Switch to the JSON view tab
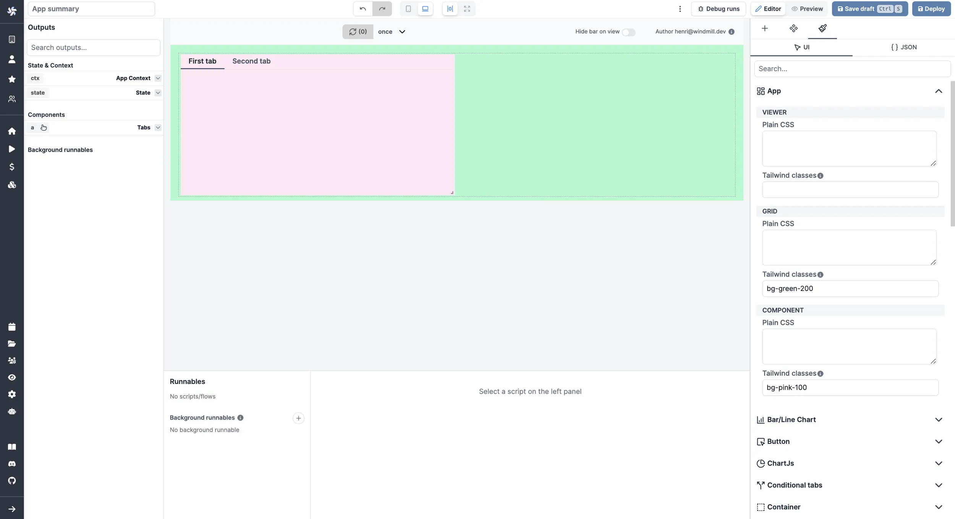 [904, 47]
